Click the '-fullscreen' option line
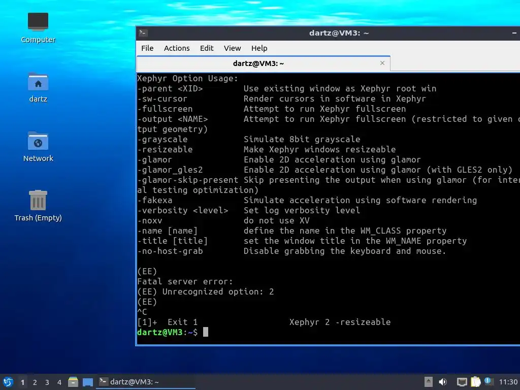520x390 pixels. pyautogui.click(x=271, y=109)
